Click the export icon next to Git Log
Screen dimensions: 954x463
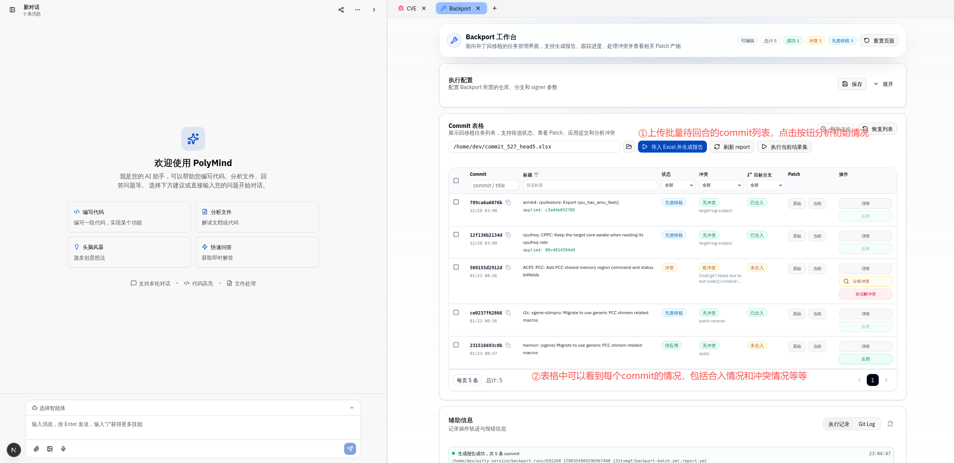[x=890, y=424]
